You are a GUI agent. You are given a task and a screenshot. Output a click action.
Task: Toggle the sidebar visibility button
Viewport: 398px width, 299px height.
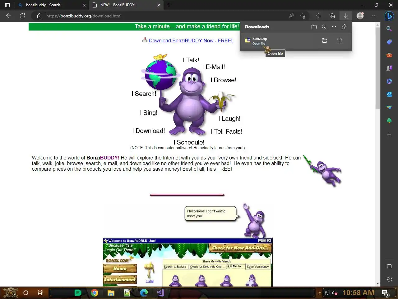389,266
